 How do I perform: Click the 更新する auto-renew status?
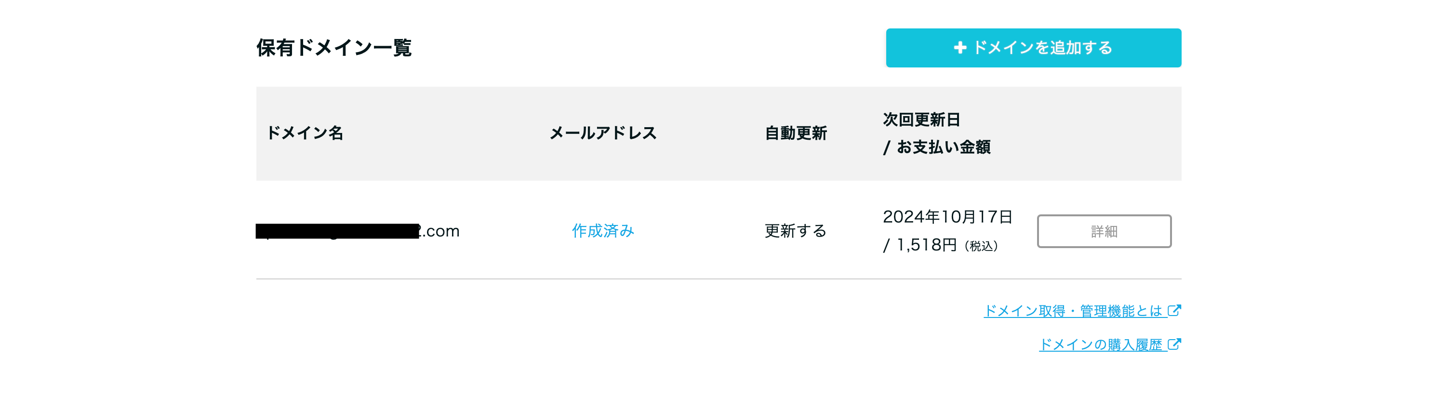pyautogui.click(x=796, y=231)
